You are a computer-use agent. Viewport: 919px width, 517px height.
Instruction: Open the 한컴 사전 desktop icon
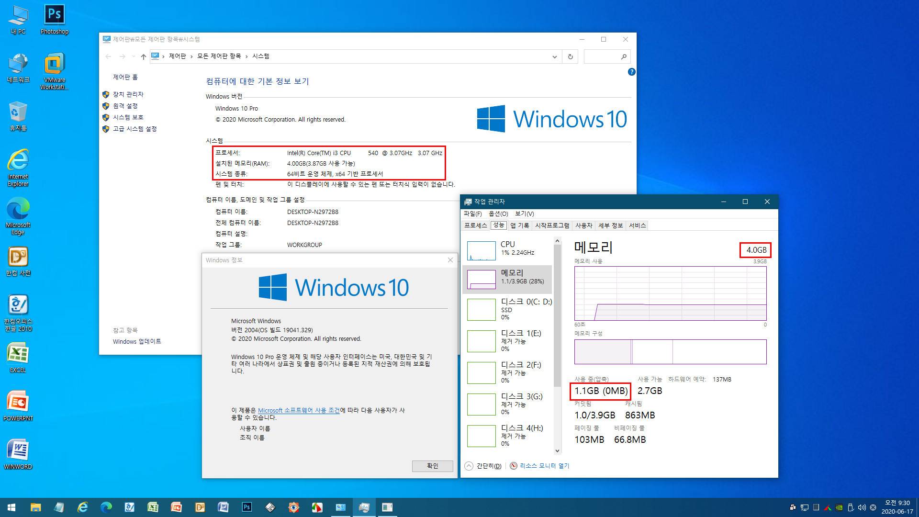[18, 261]
